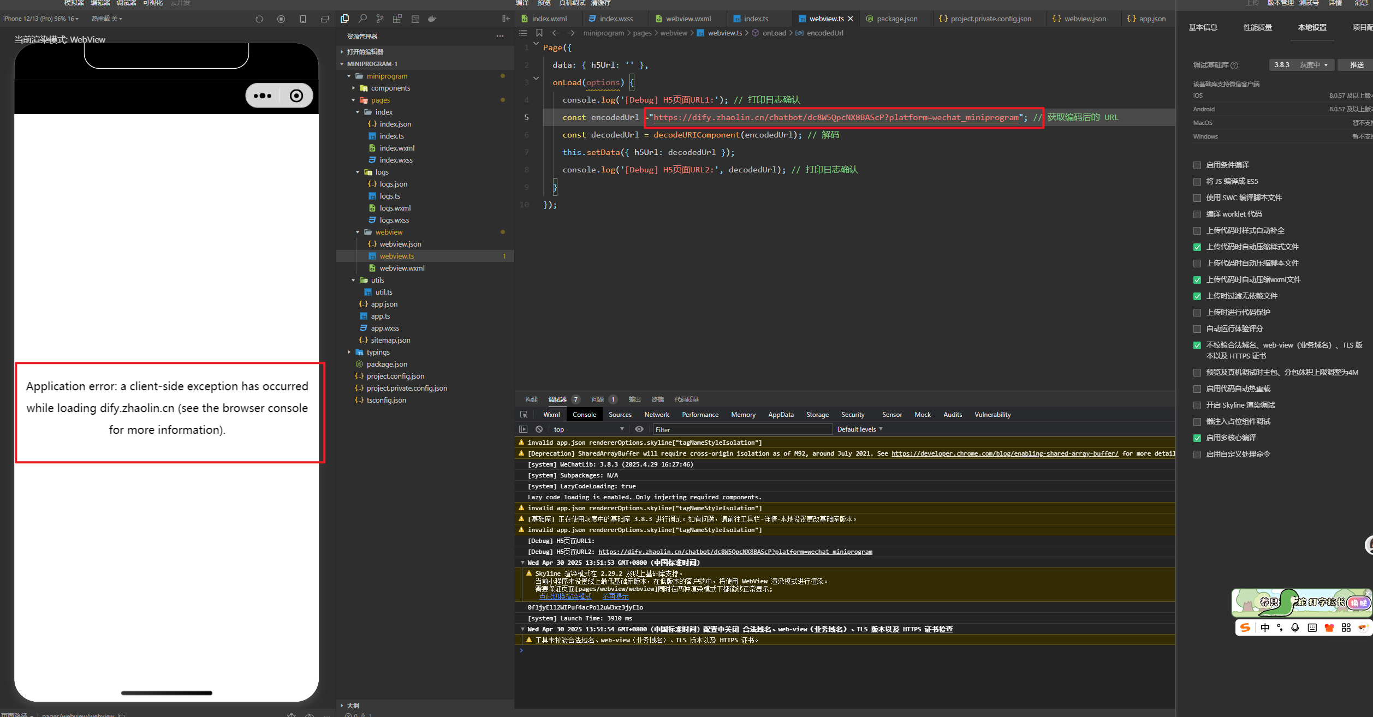Click the stop simulator icon
This screenshot has height=717, width=1373.
point(281,19)
